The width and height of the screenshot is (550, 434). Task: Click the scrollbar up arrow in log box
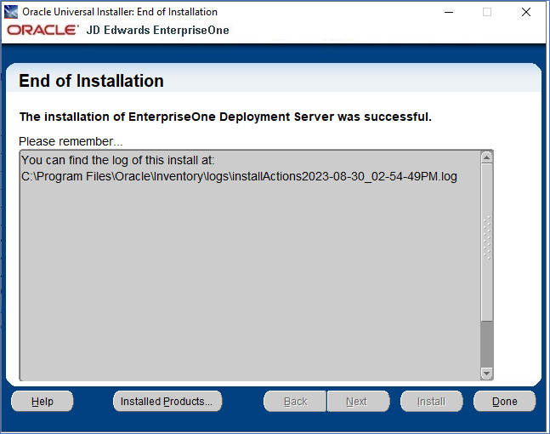pos(486,157)
